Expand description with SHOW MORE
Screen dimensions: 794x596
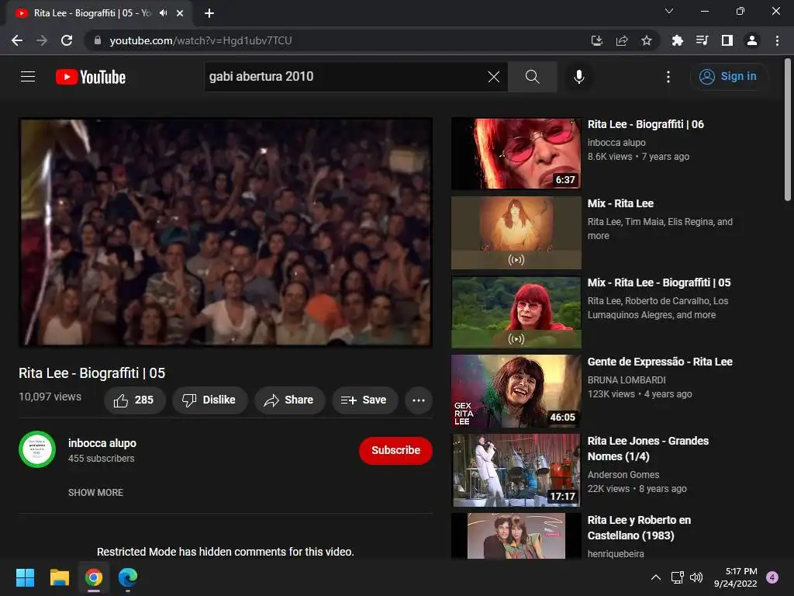coord(95,493)
